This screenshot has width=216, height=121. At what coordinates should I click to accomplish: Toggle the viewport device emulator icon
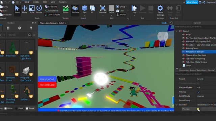171,23
